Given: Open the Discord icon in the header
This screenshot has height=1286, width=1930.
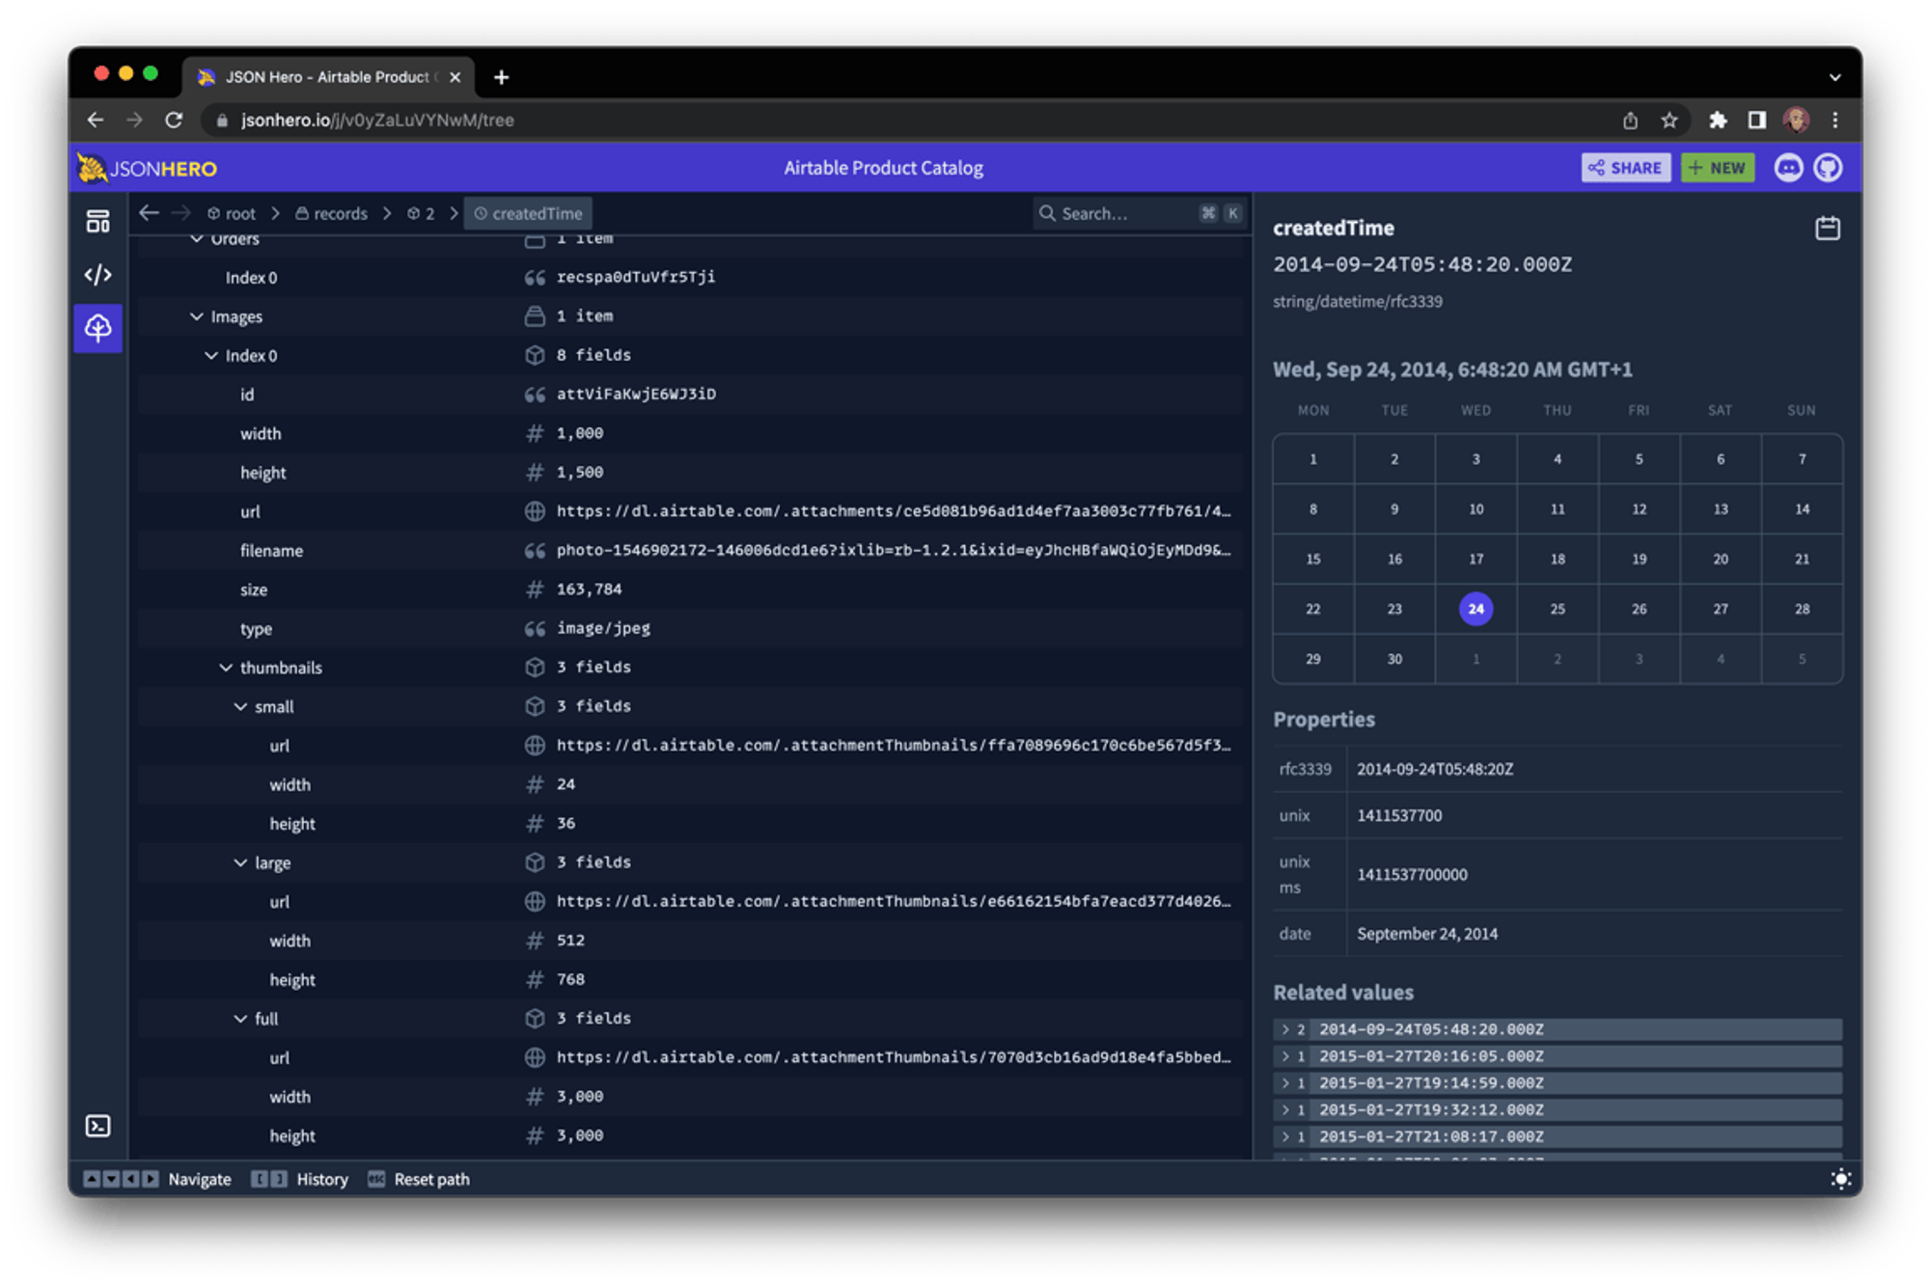Looking at the screenshot, I should [x=1788, y=167].
